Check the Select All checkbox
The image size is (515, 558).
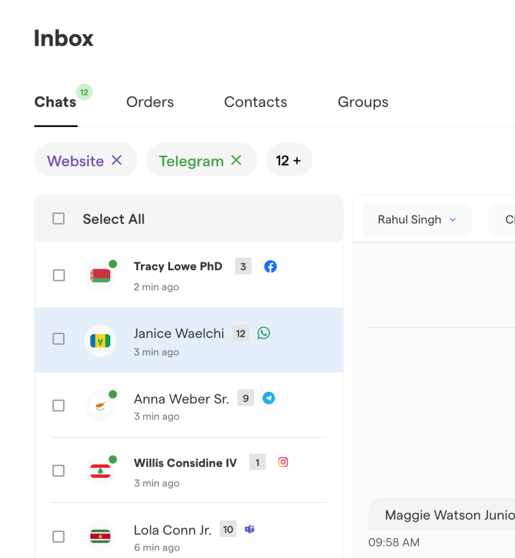(58, 219)
